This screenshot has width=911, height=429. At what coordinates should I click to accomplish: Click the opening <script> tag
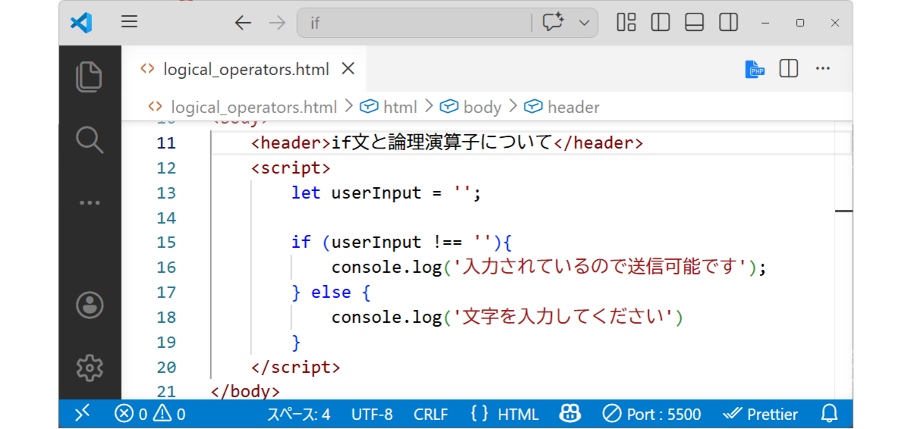tap(291, 168)
